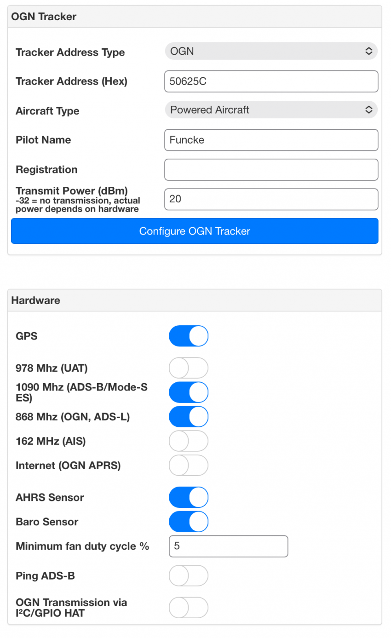The width and height of the screenshot is (391, 638).
Task: Open the Tracker Address Type dropdown
Action: (x=271, y=52)
